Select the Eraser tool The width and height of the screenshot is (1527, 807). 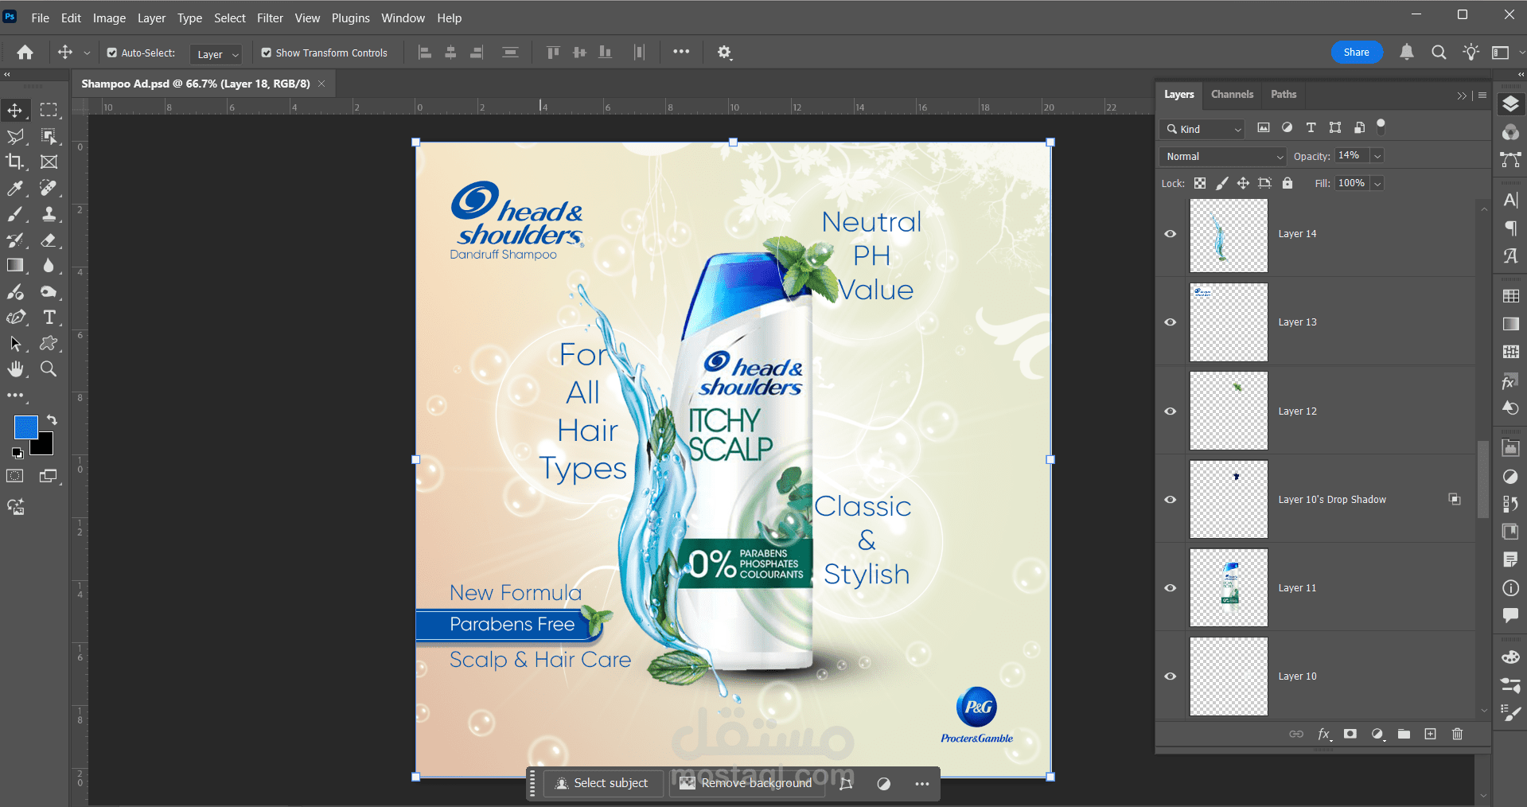(x=49, y=240)
